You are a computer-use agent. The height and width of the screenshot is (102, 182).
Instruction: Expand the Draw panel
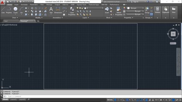(x=15, y=18)
